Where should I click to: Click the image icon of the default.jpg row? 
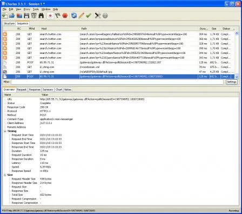point(5,72)
